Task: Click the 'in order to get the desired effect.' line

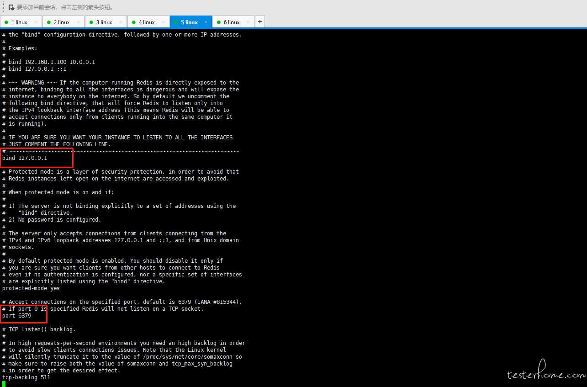Action: point(61,371)
